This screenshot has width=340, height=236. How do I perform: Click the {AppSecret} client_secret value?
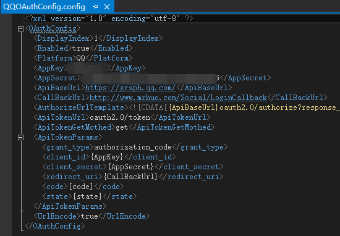(x=130, y=167)
